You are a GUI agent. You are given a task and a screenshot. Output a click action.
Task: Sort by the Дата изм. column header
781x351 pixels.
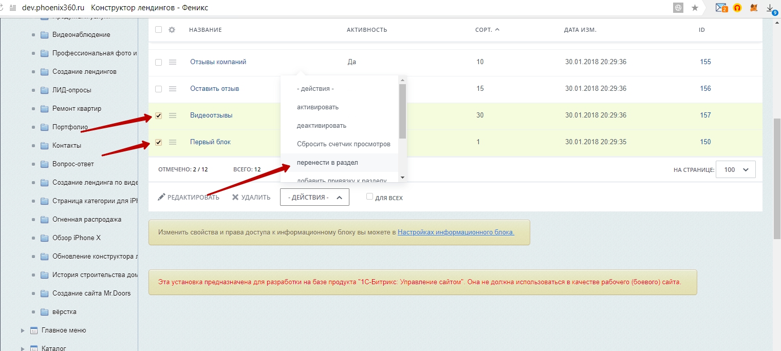(580, 30)
